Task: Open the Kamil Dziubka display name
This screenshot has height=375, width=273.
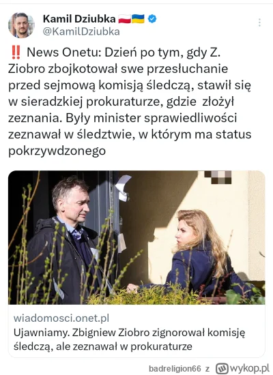Action: (x=79, y=18)
